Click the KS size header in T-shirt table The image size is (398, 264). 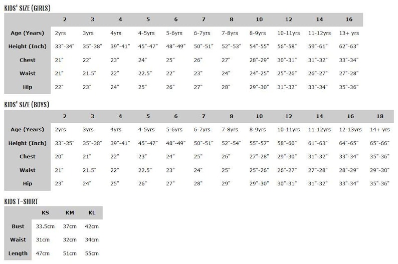[45, 213]
